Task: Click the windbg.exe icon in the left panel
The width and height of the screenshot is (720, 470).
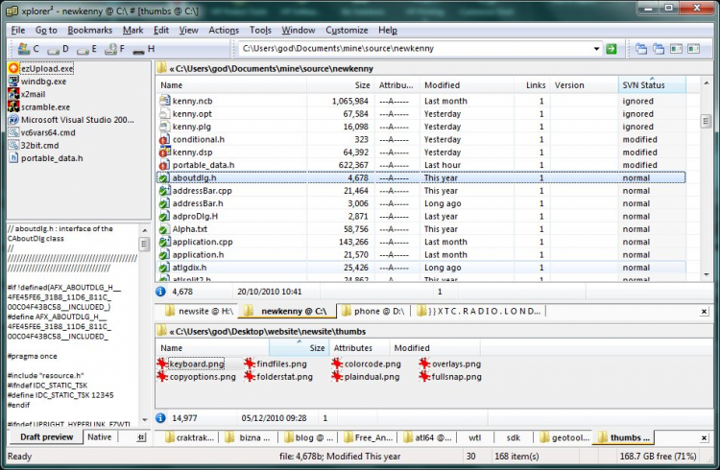Action: click(x=13, y=82)
